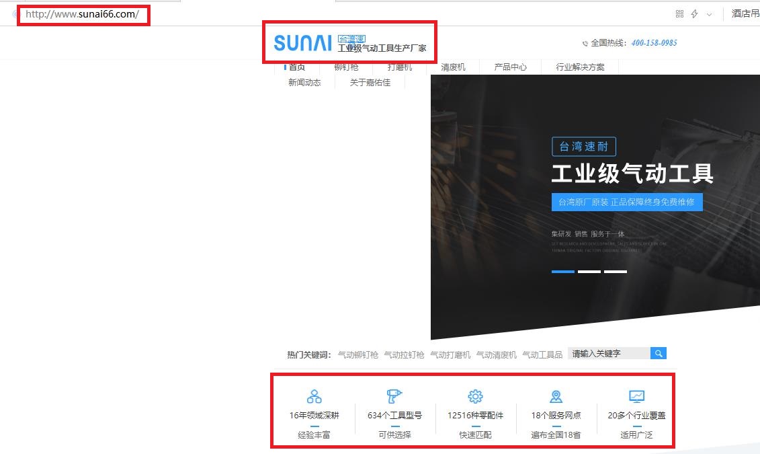Expand the browser address bar dropdown arrow
Viewport: 760px width, 454px height.
[x=709, y=14]
